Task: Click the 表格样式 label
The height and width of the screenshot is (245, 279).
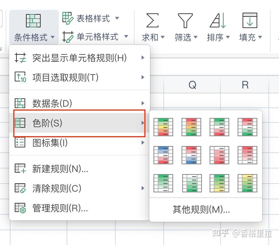Action: tap(94, 18)
